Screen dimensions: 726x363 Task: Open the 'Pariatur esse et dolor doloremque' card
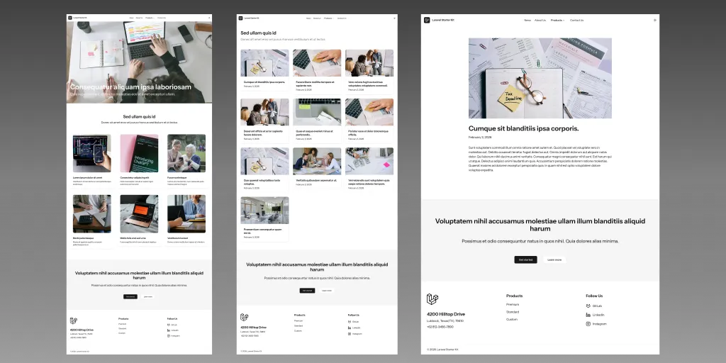click(x=369, y=120)
